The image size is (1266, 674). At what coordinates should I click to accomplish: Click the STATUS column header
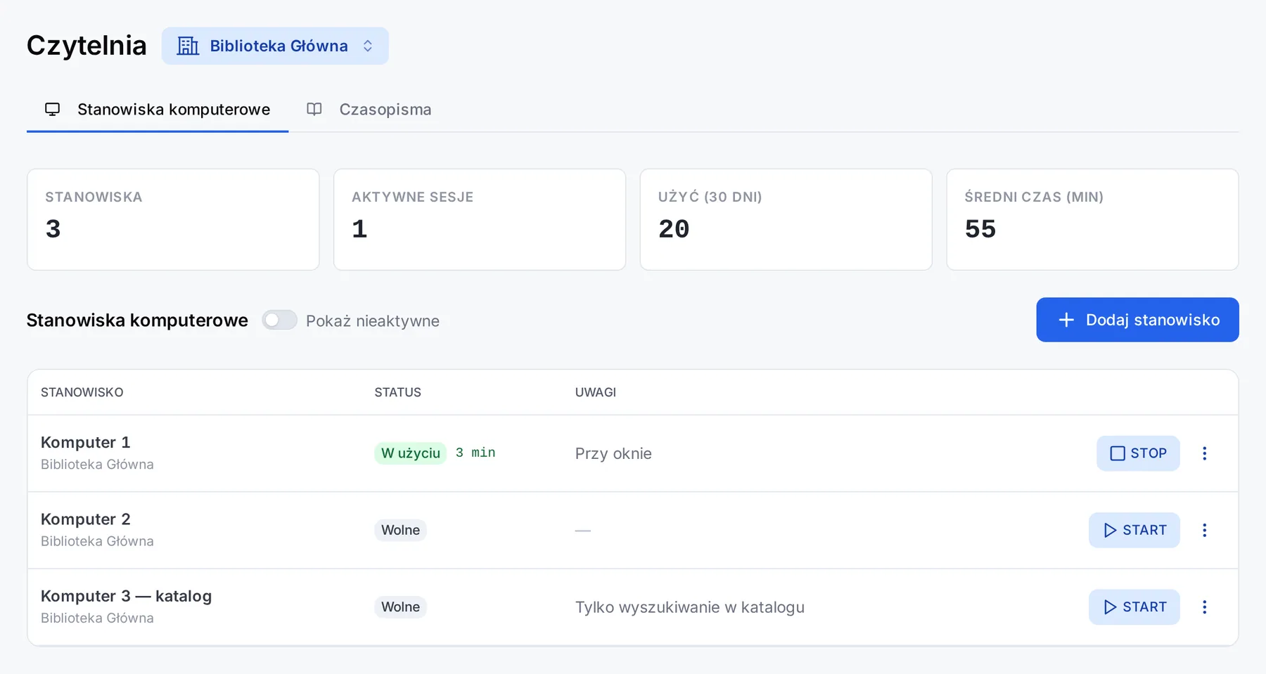[x=397, y=392]
